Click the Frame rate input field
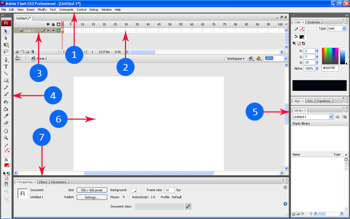Image resolution: width=350 pixels, height=219 pixels. 169,190
